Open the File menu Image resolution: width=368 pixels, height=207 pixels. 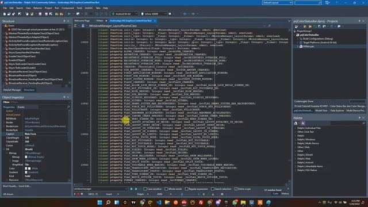5,8
